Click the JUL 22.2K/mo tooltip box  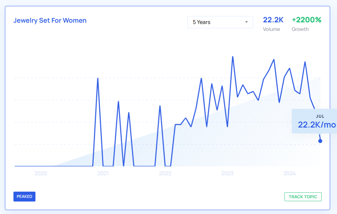click(315, 121)
